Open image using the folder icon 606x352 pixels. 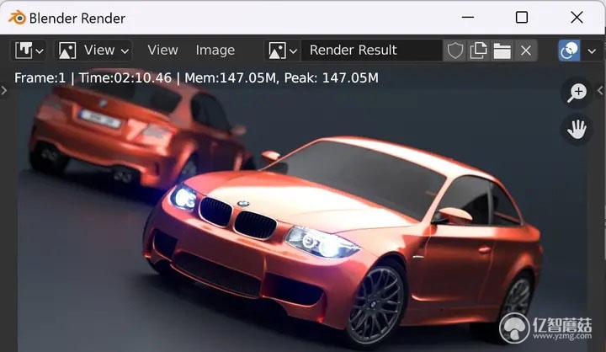pyautogui.click(x=502, y=51)
